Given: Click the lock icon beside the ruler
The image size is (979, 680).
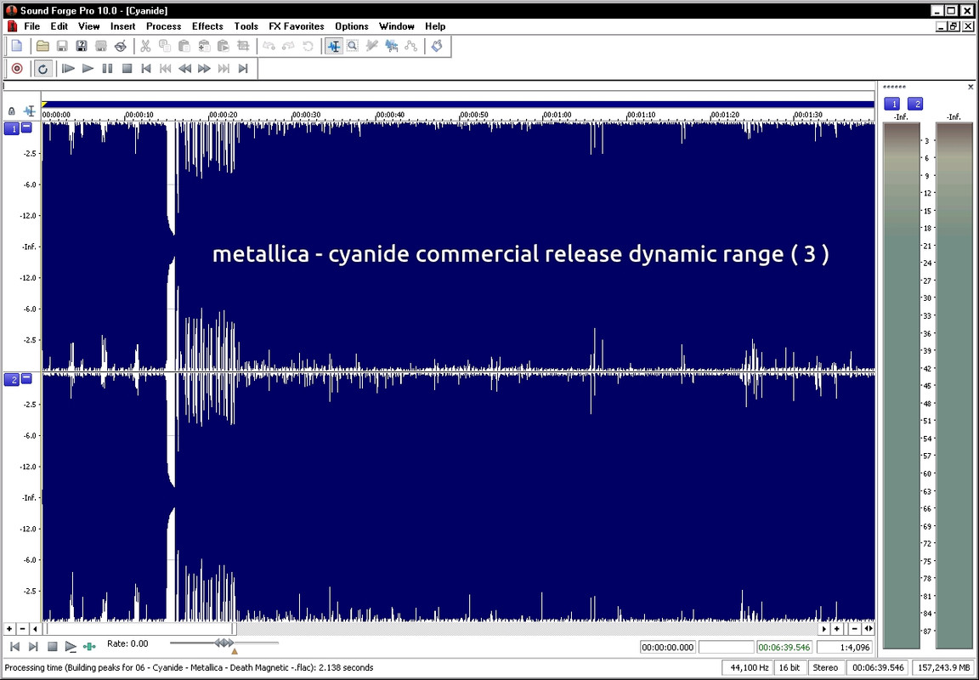Looking at the screenshot, I should 11,111.
